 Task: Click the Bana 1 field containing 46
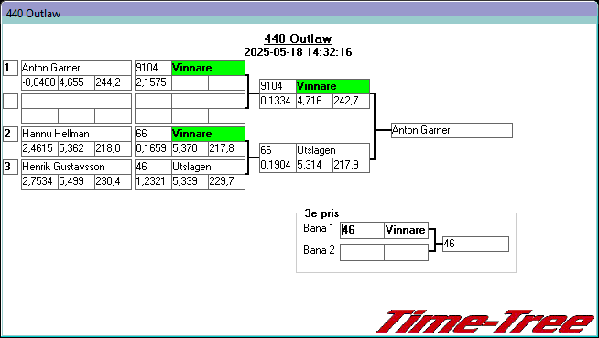click(362, 230)
